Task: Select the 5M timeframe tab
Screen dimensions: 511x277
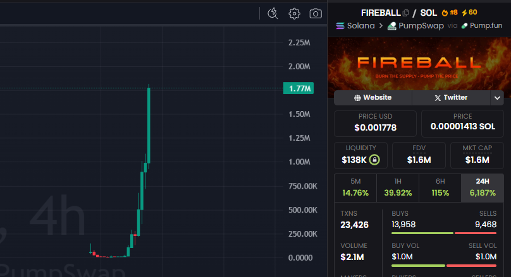Action: pyautogui.click(x=355, y=188)
